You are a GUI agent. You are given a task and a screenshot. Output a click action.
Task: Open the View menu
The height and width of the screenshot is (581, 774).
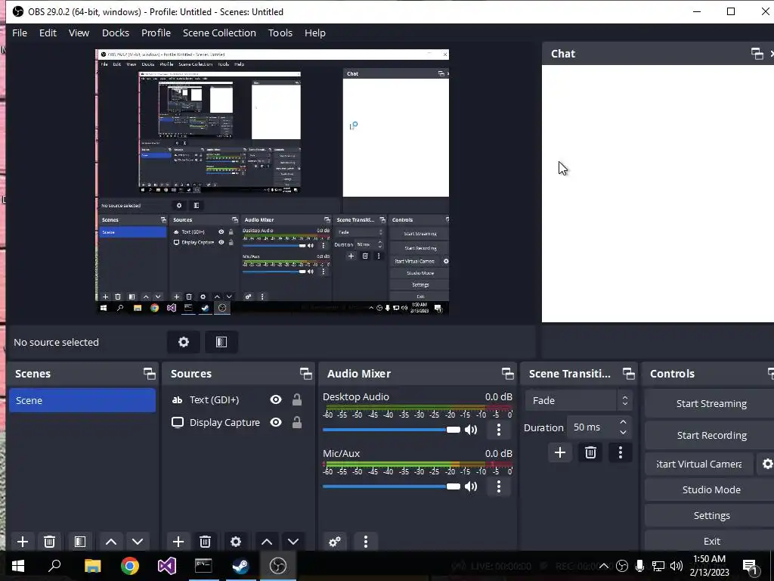pyautogui.click(x=79, y=33)
